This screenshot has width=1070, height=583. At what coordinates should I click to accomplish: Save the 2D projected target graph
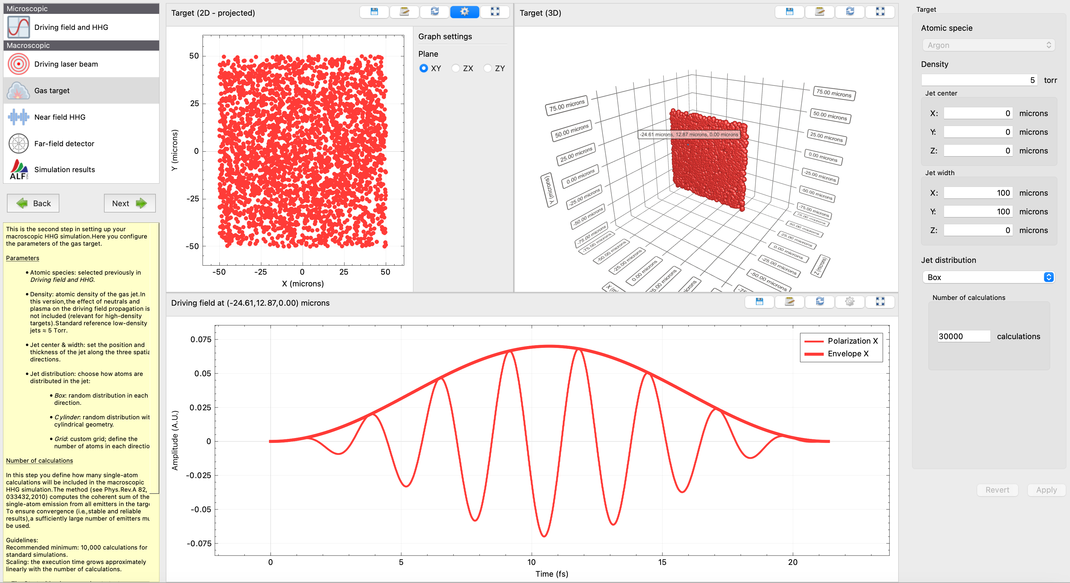[x=374, y=12]
